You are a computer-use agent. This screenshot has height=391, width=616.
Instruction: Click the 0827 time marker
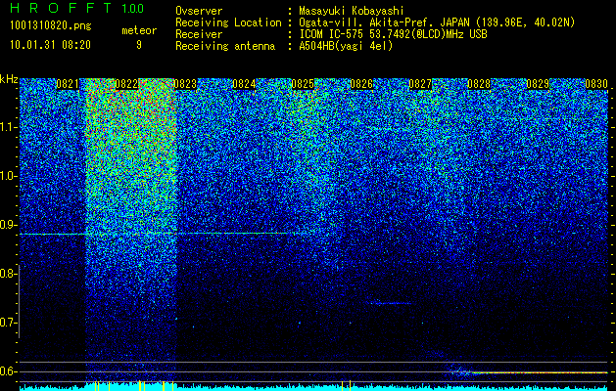tap(420, 84)
